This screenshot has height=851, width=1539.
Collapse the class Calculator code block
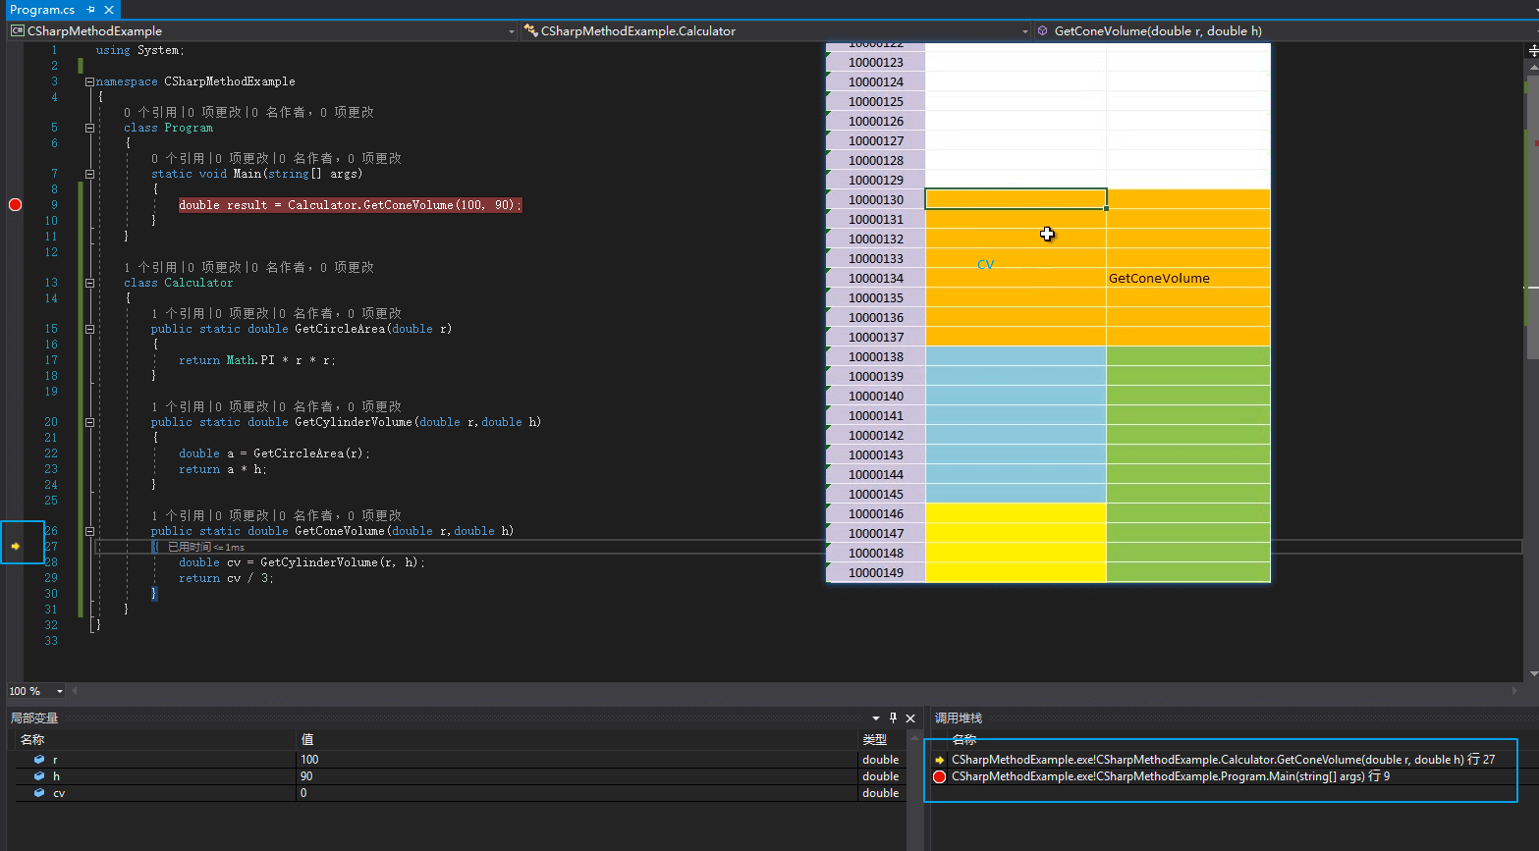89,283
